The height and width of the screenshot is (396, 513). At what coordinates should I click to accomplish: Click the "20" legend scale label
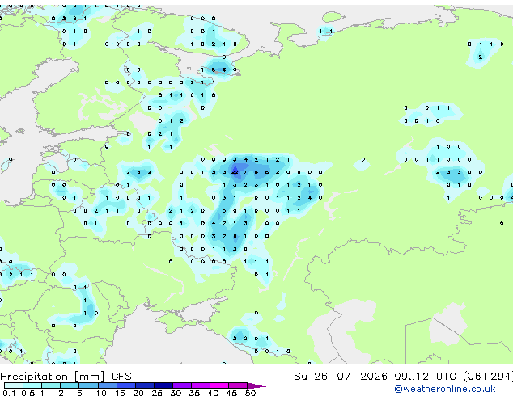[138, 393]
